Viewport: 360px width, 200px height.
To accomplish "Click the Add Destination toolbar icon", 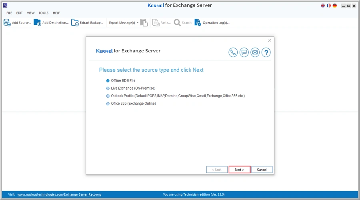I will (37, 23).
